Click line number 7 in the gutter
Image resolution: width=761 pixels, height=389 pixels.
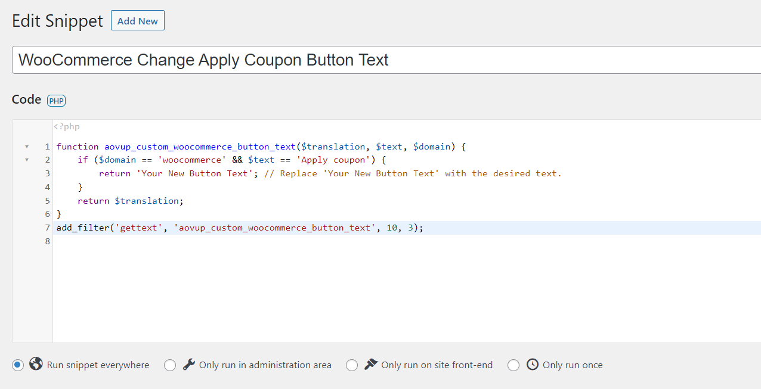click(47, 228)
